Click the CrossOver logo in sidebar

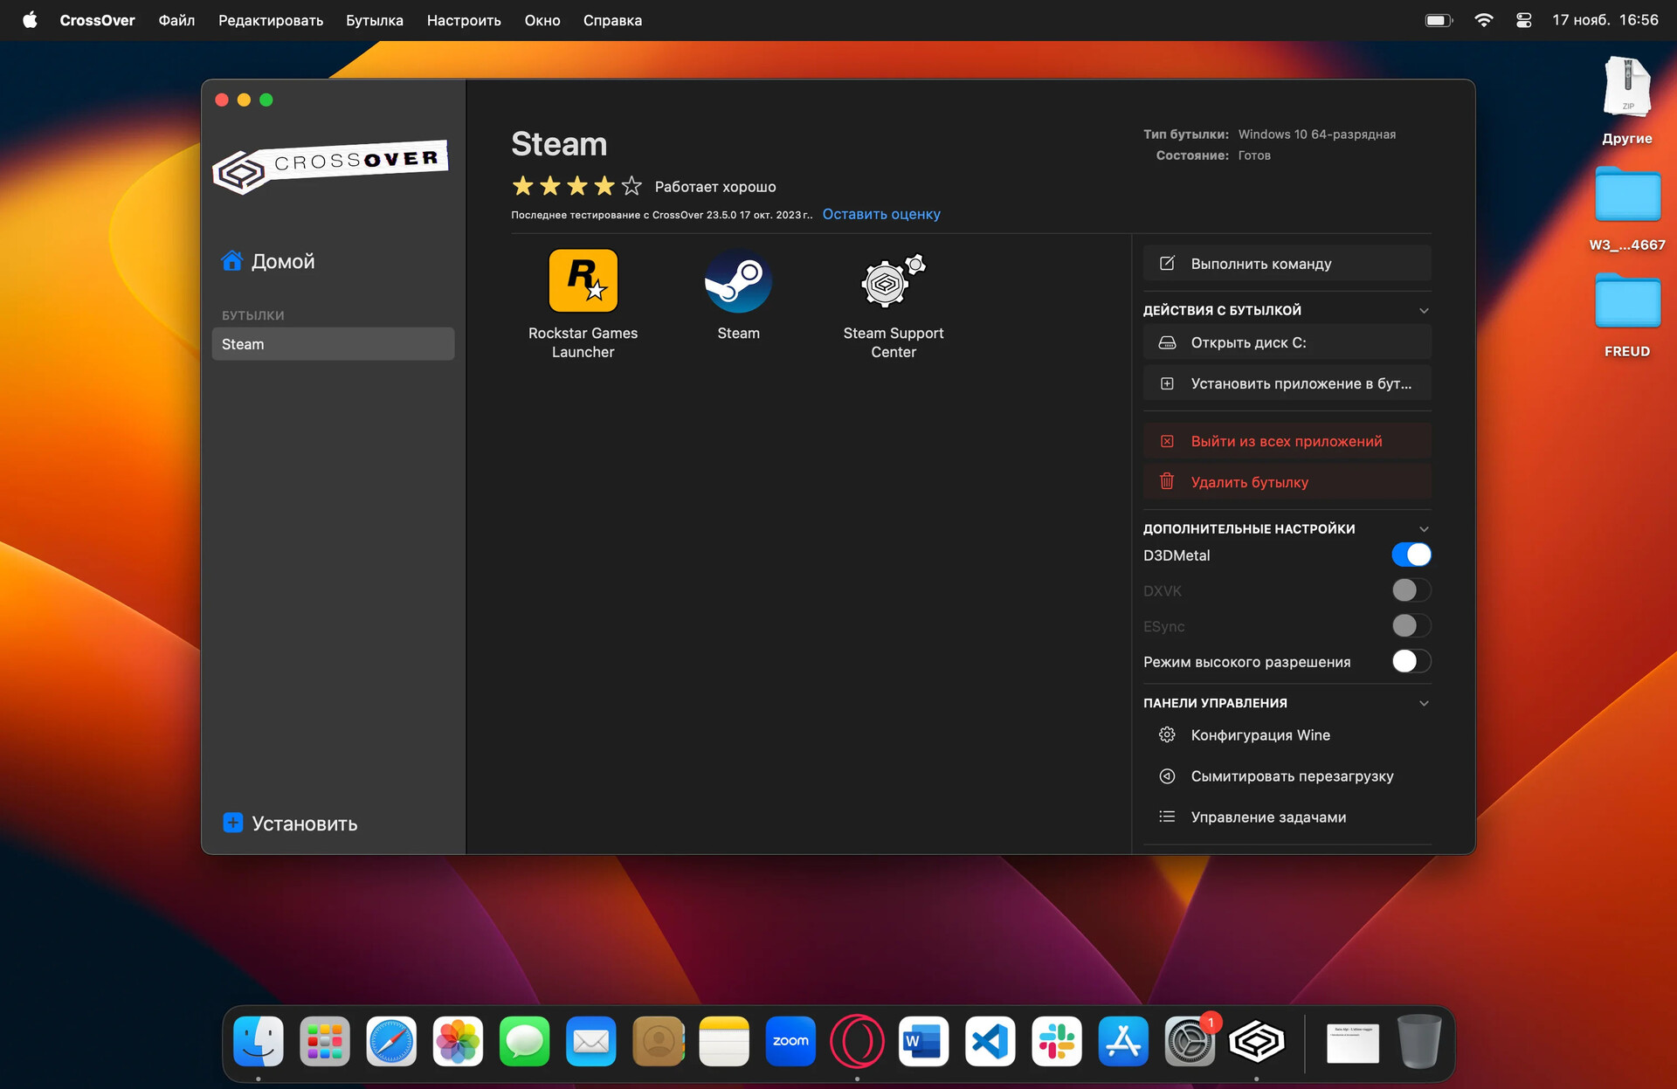330,166
